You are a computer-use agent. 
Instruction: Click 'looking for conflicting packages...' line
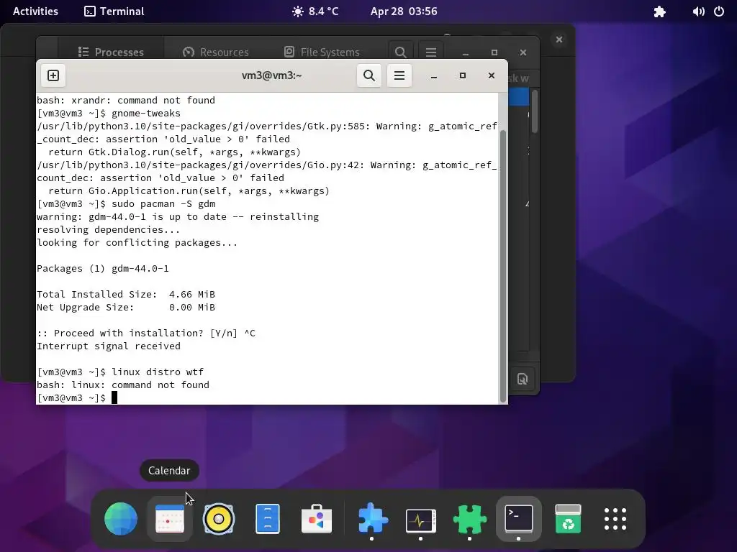pyautogui.click(x=137, y=243)
